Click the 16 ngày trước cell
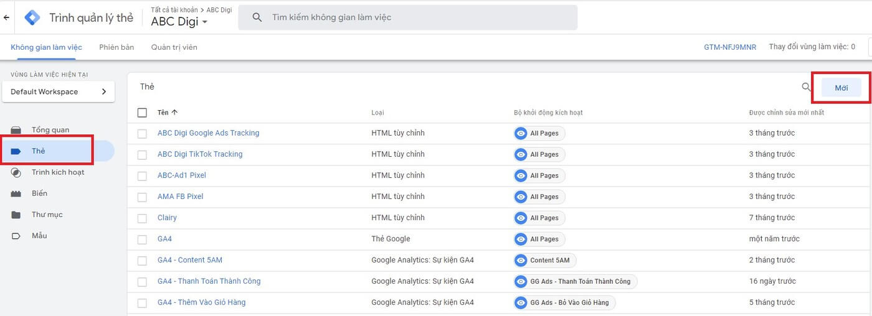The height and width of the screenshot is (316, 872). 772,281
